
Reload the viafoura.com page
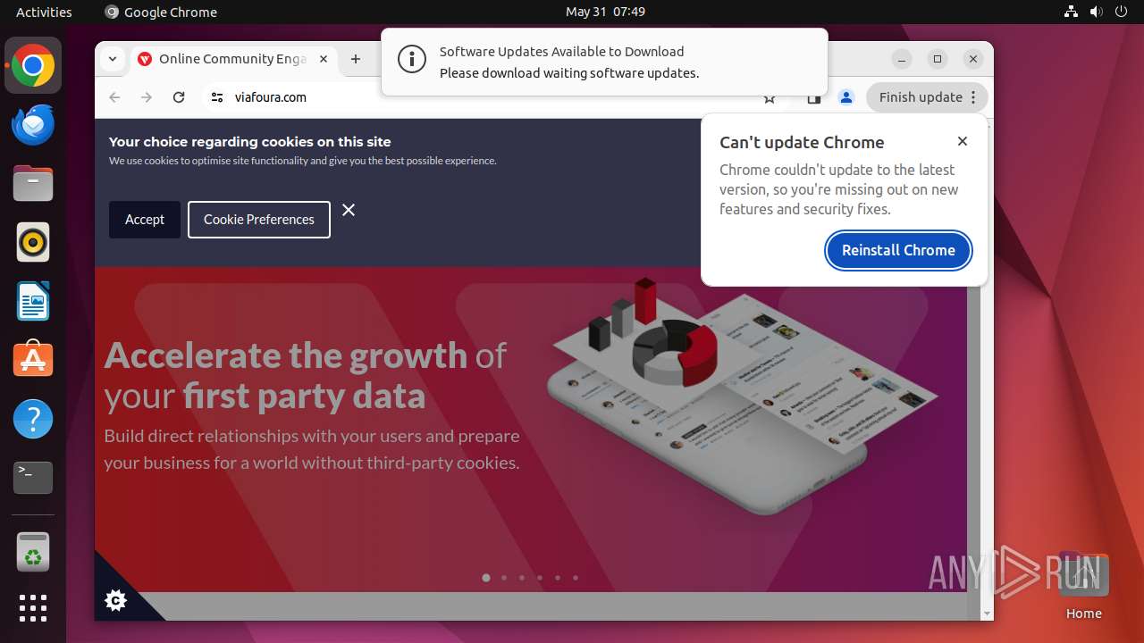(179, 97)
